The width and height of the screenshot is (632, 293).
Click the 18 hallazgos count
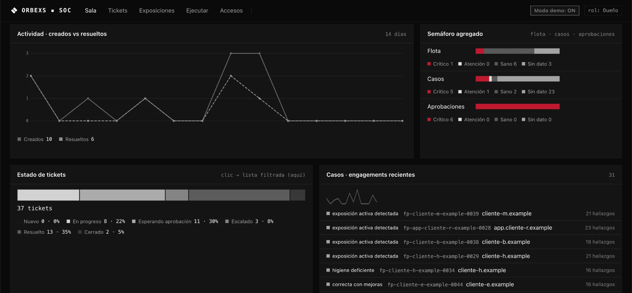(600, 242)
